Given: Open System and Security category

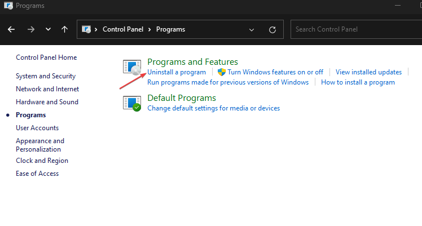Looking at the screenshot, I should point(46,76).
